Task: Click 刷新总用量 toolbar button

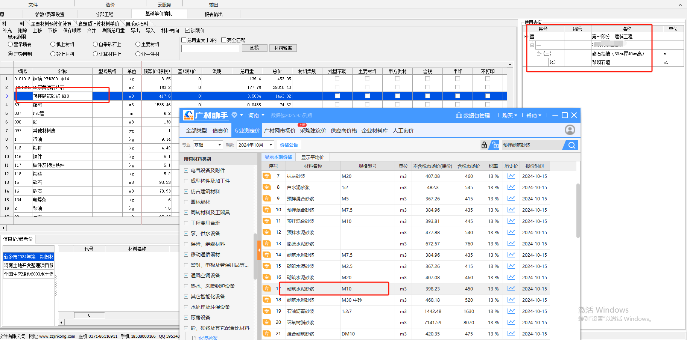Action: point(113,30)
